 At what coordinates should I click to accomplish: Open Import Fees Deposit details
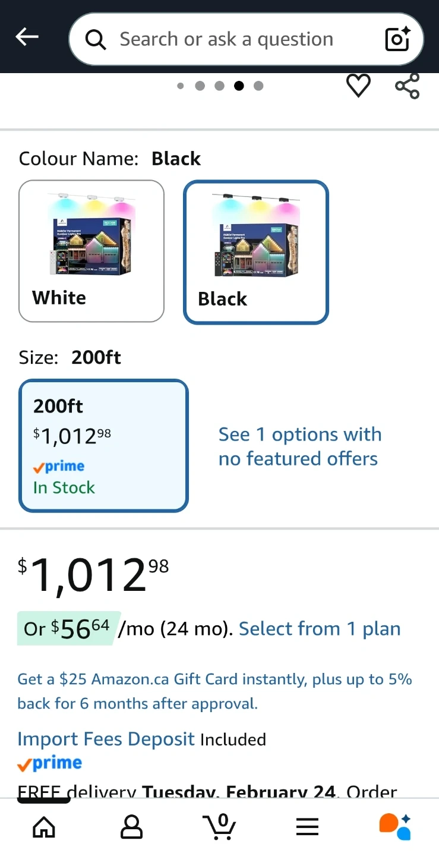tap(106, 739)
